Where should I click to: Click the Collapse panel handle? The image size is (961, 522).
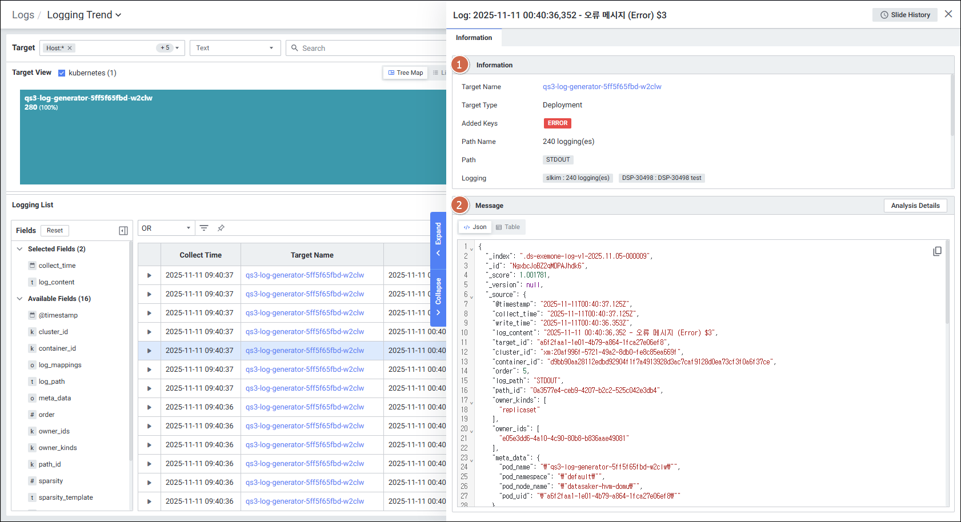tap(438, 296)
